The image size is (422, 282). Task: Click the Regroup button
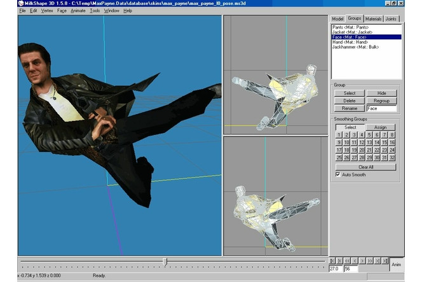coord(381,101)
